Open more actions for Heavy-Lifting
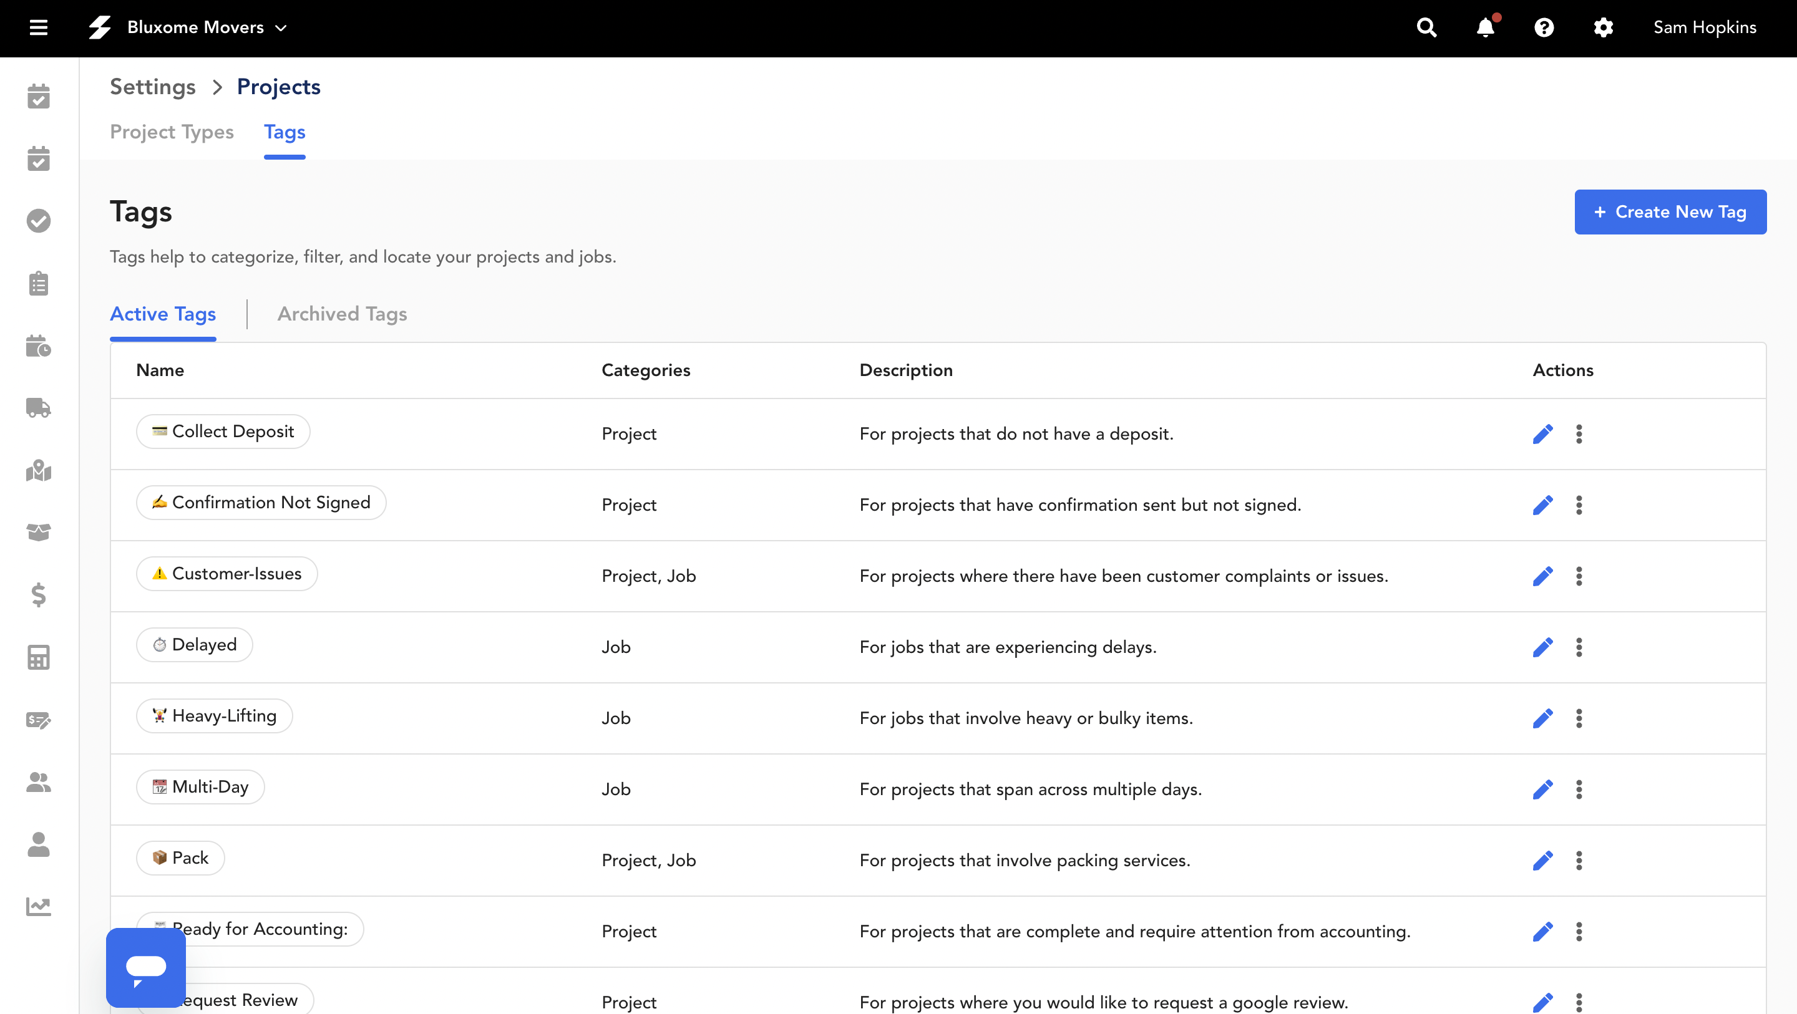This screenshot has width=1797, height=1014. (1579, 718)
